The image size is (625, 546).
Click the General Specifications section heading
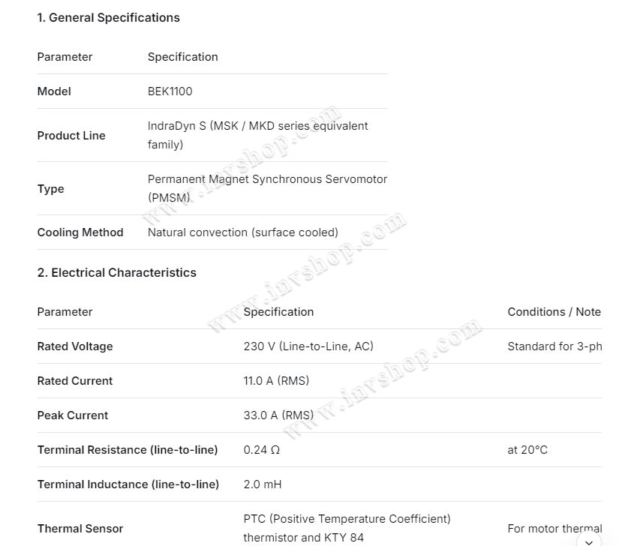109,17
